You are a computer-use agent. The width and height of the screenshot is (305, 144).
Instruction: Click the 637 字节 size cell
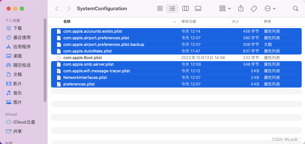251,51
